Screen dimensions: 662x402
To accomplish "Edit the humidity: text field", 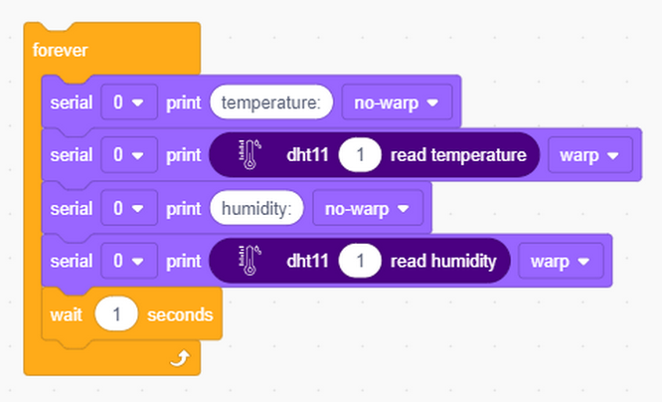I will (256, 208).
